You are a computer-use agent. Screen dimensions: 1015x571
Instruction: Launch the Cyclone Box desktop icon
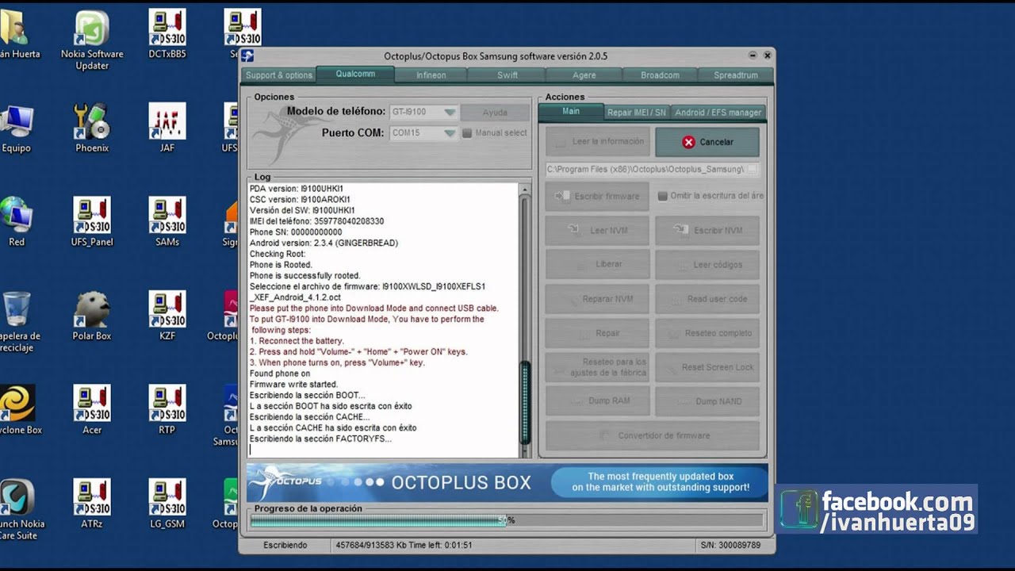click(x=19, y=410)
